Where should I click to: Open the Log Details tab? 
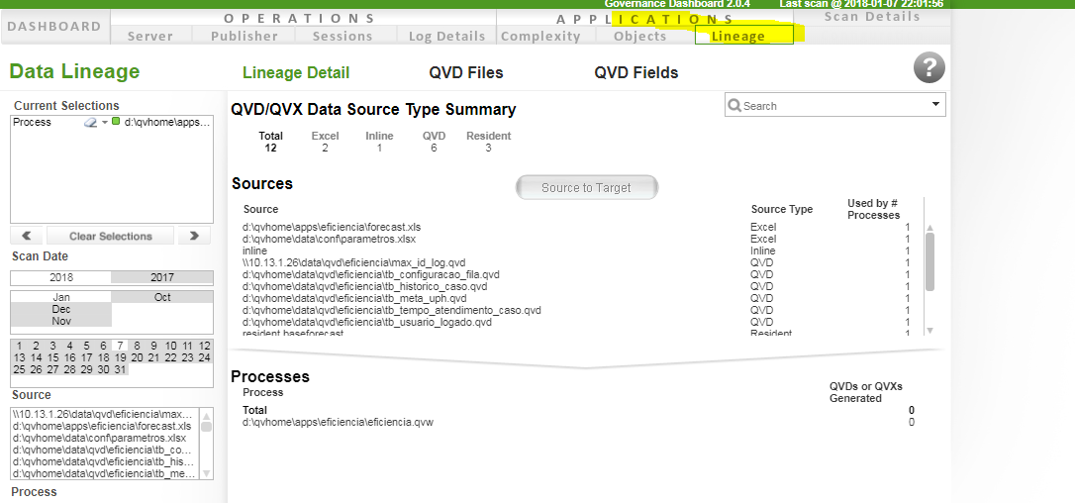click(447, 36)
